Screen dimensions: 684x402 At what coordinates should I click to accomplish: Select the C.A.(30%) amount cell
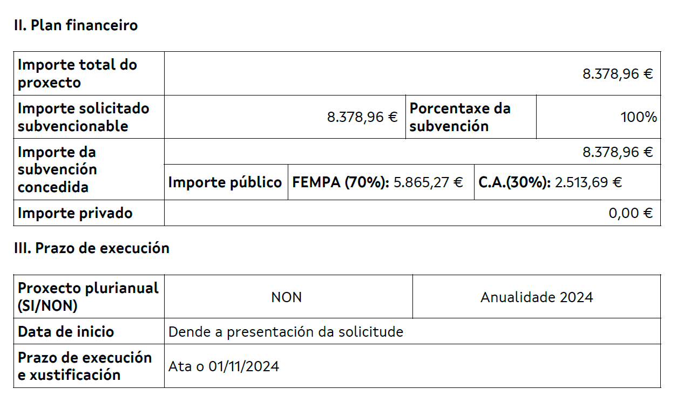click(x=550, y=182)
